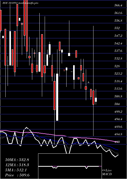Click the Price : 509.6 readout
Viewport: 127px width, 179px height.
pos(17,175)
